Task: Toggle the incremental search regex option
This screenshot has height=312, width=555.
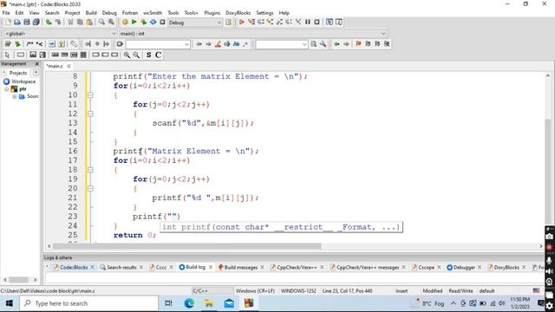Action: [x=245, y=44]
